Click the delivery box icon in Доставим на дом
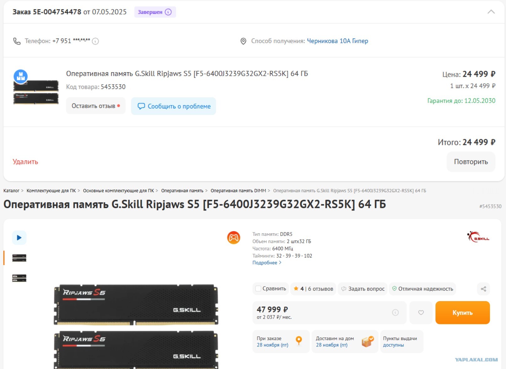The width and height of the screenshot is (506, 369). pos(368,341)
